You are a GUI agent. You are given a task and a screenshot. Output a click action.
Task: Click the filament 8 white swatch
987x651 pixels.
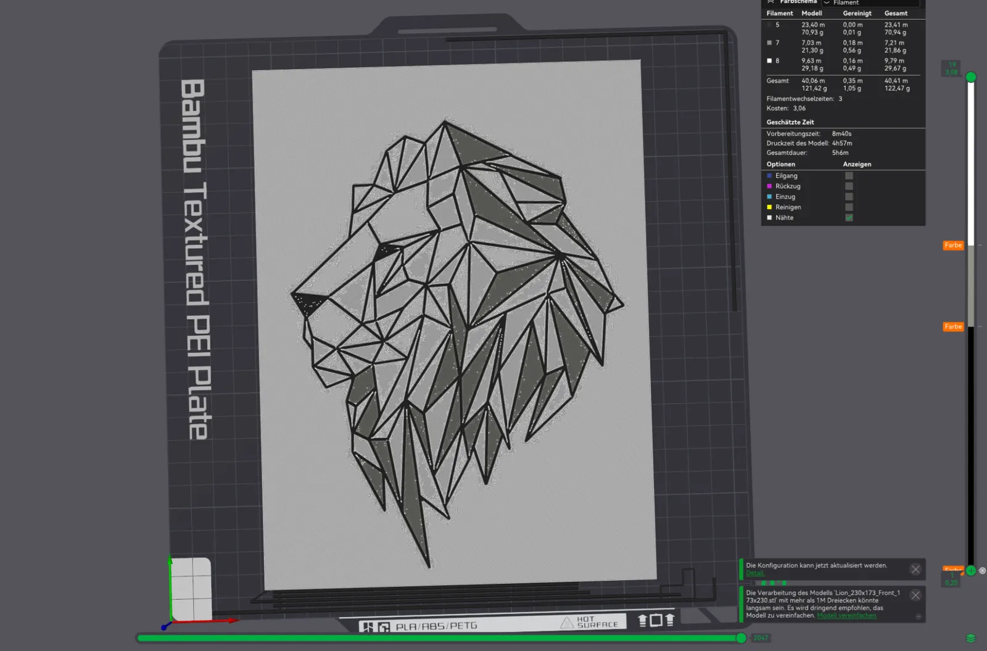pos(769,61)
